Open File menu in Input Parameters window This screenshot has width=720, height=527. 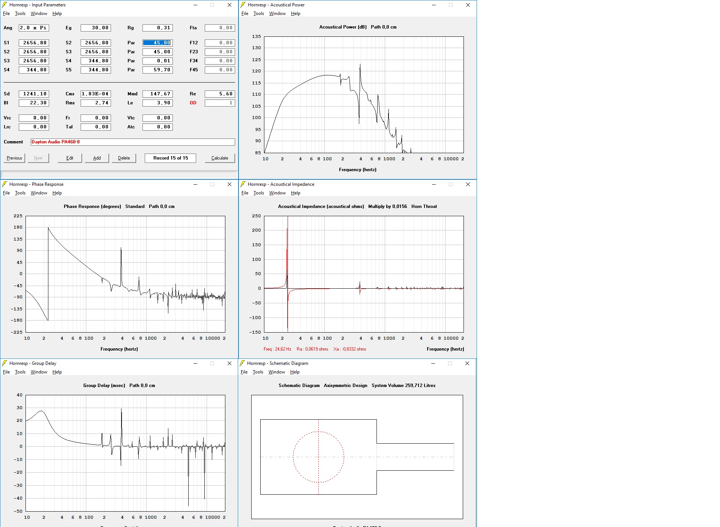[6, 14]
